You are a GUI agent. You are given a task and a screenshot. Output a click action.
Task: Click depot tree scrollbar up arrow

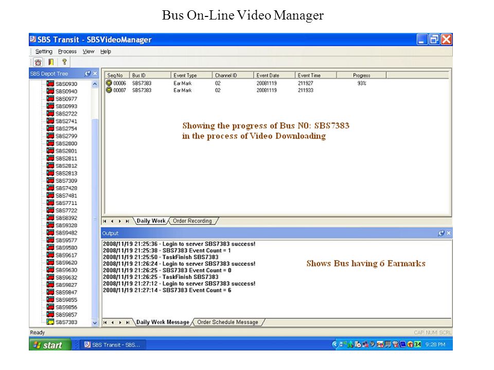click(x=95, y=84)
